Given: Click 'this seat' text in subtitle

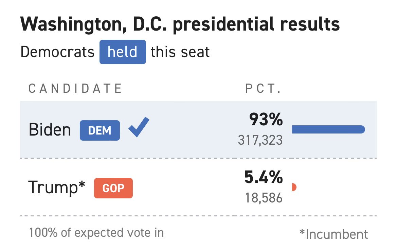Looking at the screenshot, I should pyautogui.click(x=180, y=52).
